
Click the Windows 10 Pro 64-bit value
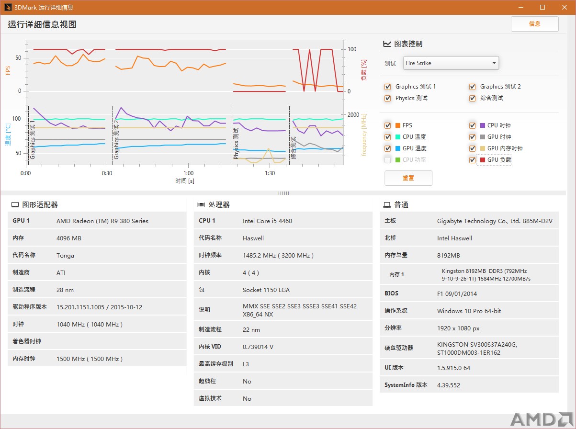pos(469,311)
